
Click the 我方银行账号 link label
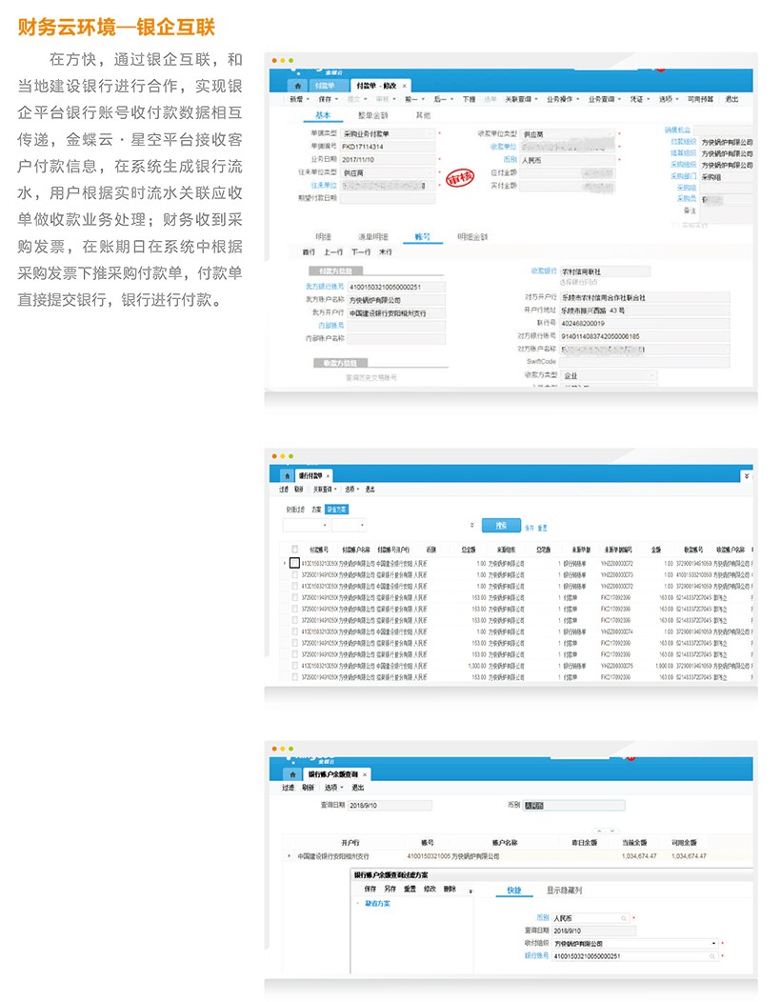[324, 286]
